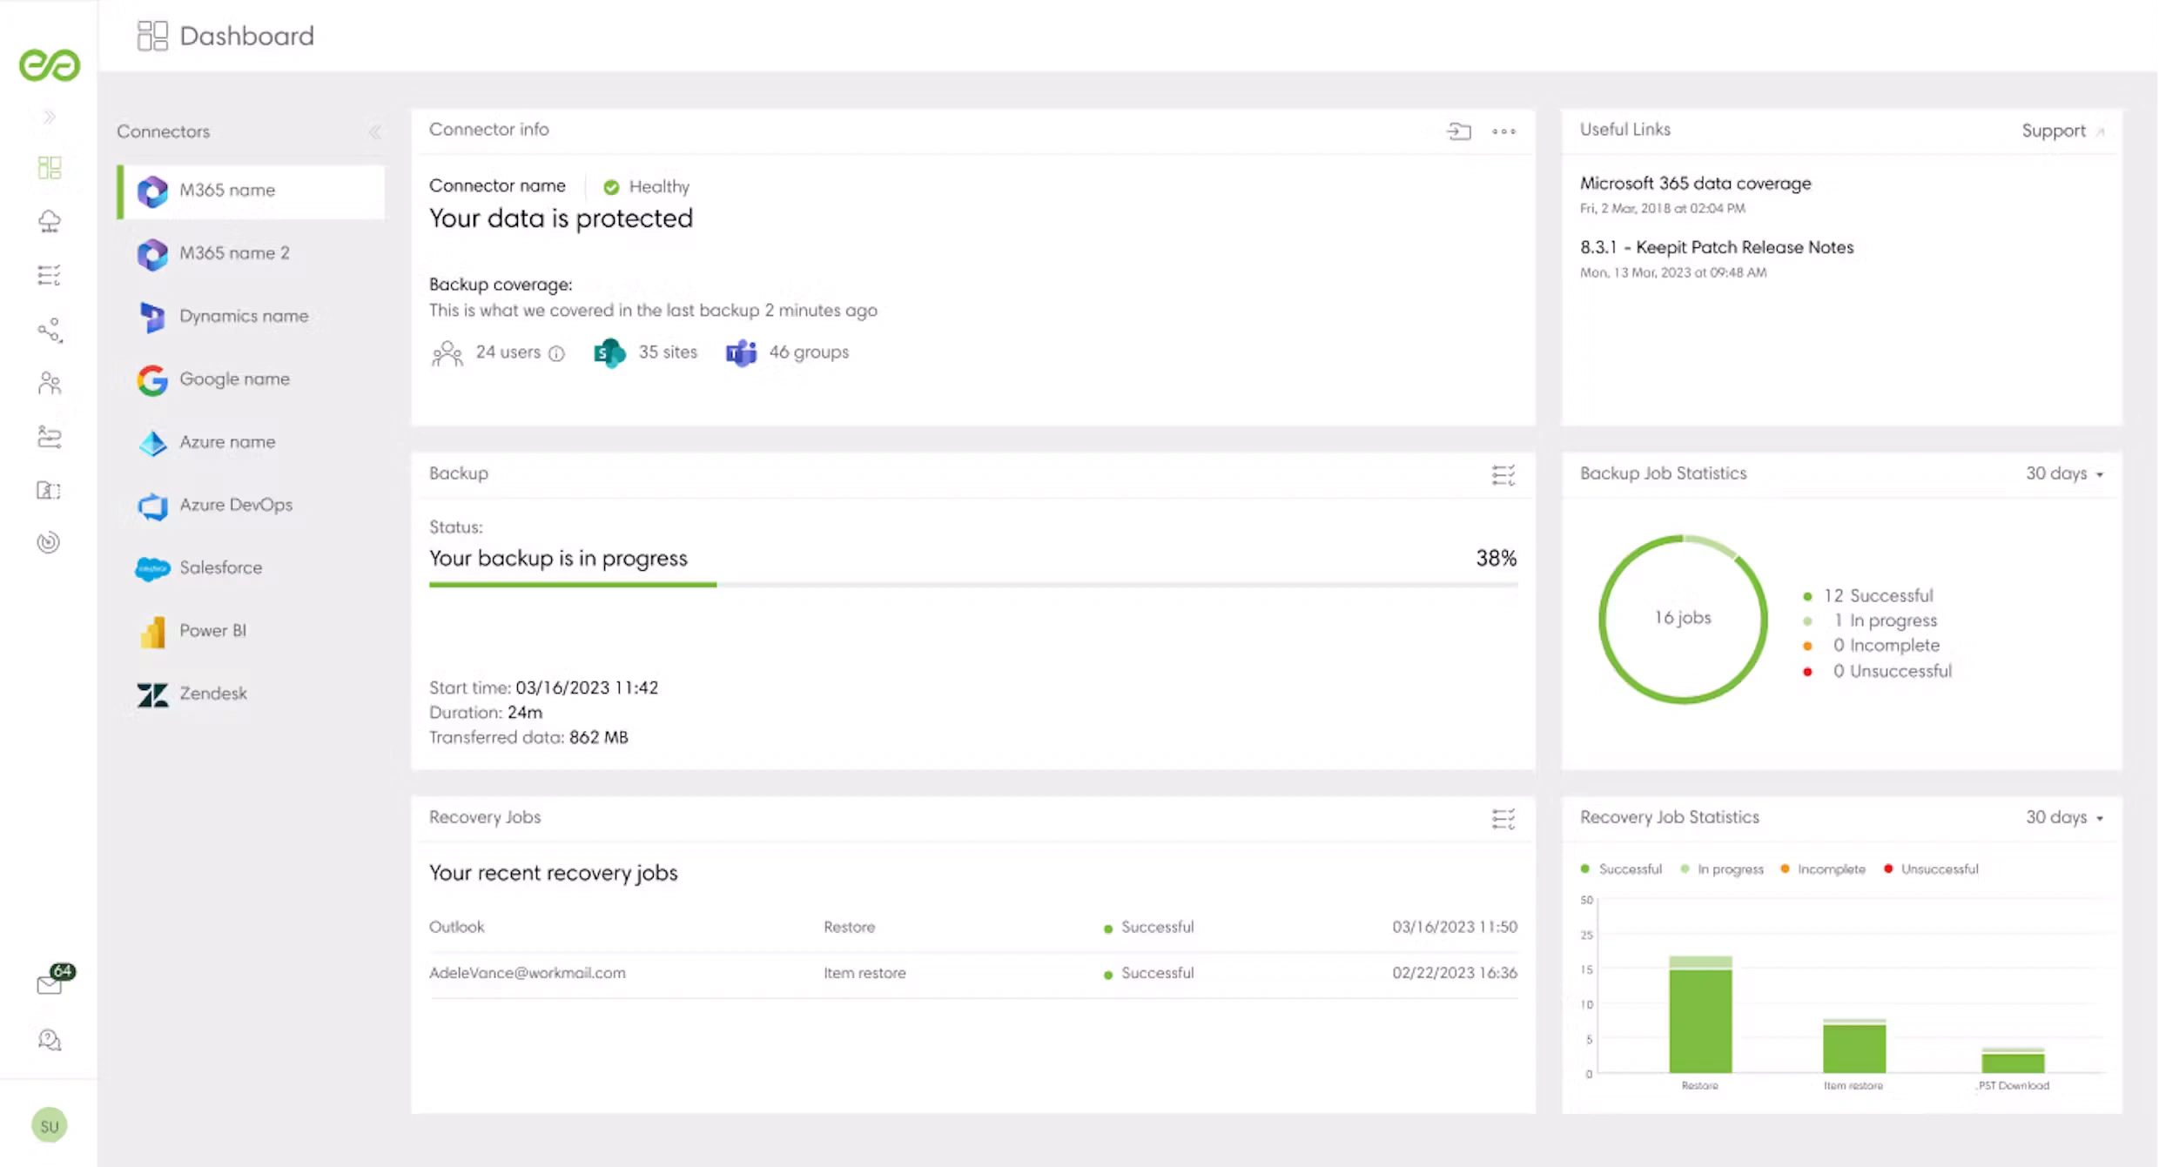Click the Keepit logo in the sidebar
Viewport: 2159px width, 1167px height.
coord(50,65)
